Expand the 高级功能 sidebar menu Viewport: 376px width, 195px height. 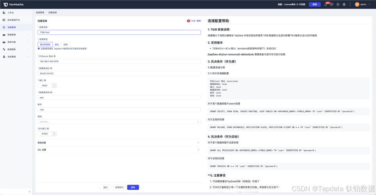(x=28, y=42)
